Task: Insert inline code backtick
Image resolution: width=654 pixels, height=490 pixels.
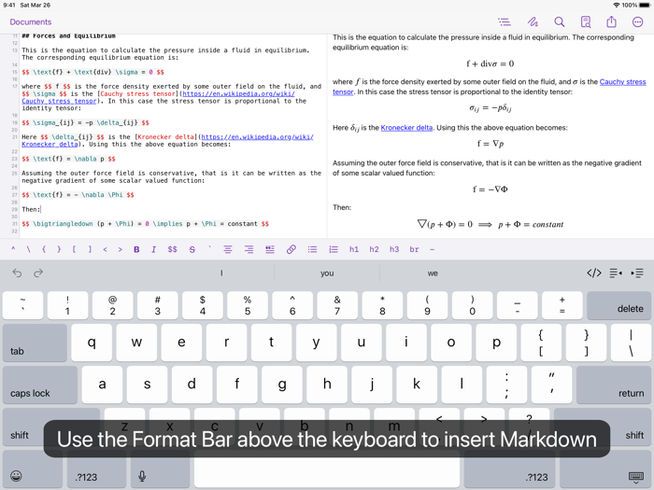Action: click(x=209, y=248)
